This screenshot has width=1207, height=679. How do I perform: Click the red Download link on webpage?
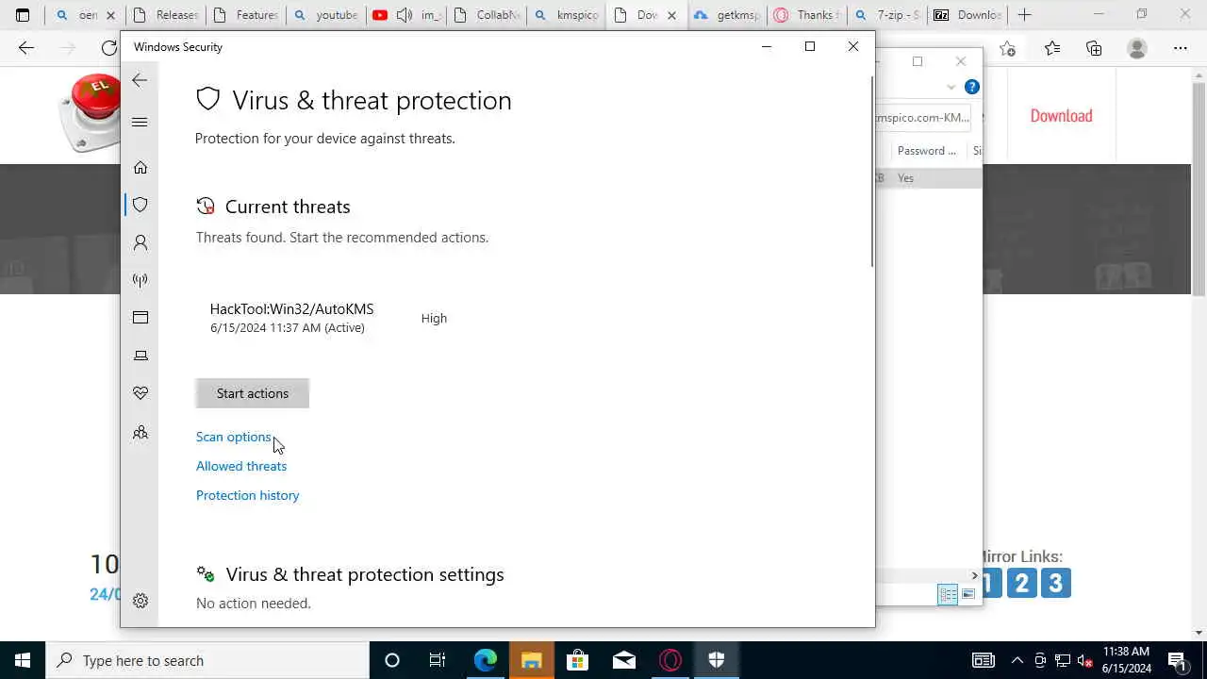1061,115
